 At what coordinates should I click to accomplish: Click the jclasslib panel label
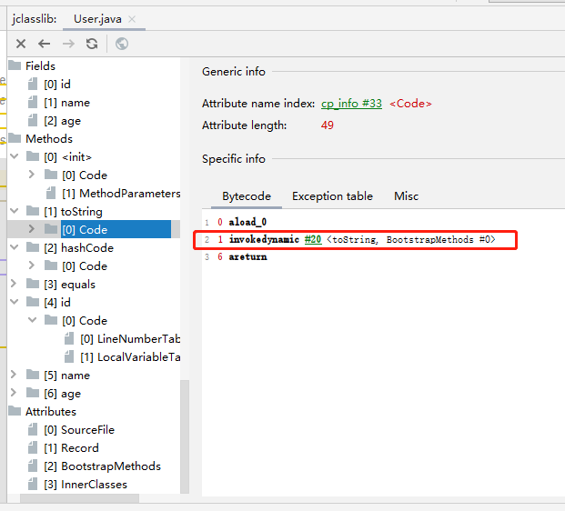[35, 19]
